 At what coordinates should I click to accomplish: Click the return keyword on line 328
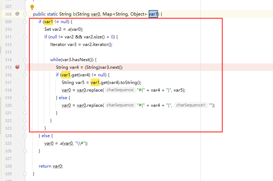point(45,166)
